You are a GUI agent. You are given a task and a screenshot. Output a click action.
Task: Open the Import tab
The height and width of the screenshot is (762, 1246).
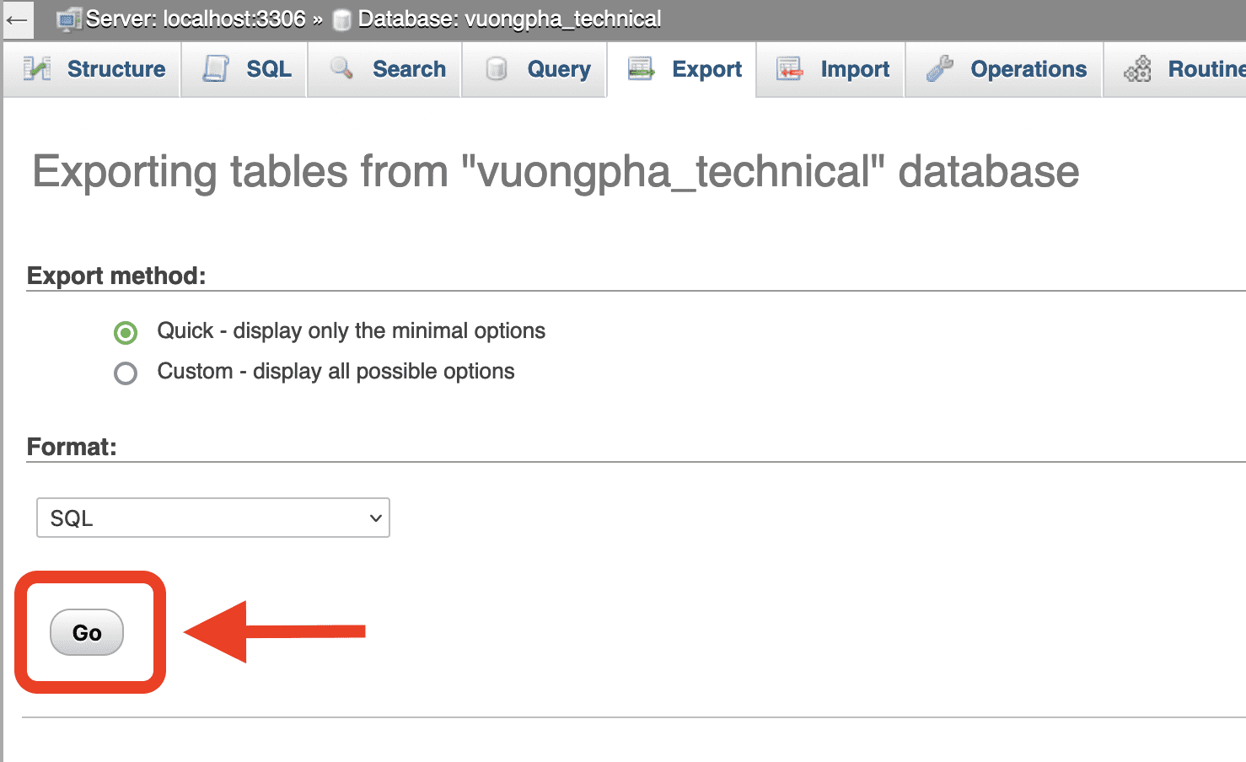854,69
